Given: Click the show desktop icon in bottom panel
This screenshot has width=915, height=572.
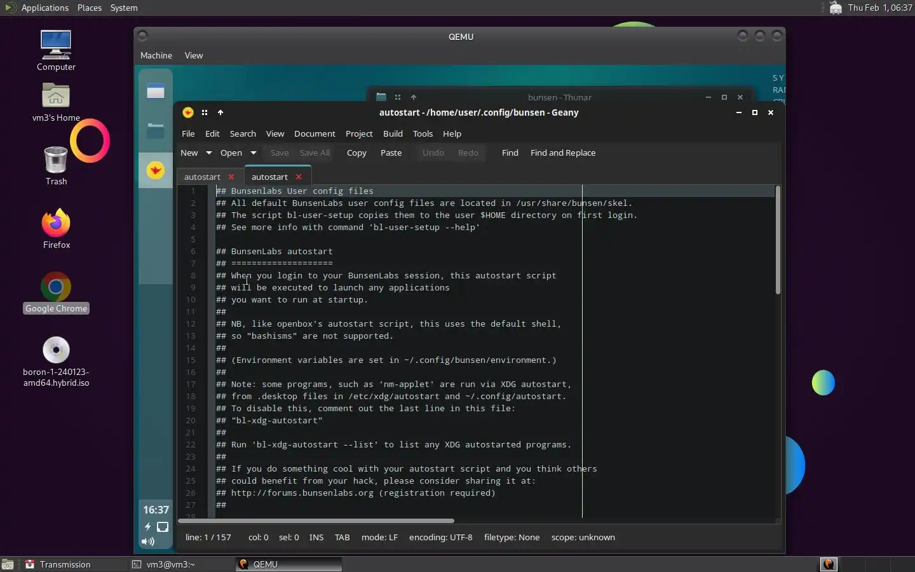Looking at the screenshot, I should (x=8, y=564).
